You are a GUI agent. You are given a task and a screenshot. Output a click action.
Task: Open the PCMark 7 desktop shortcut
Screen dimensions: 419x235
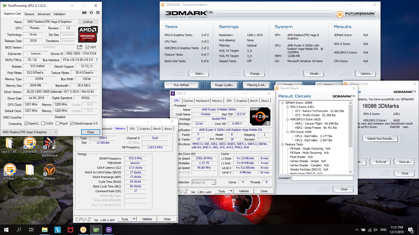point(10,172)
